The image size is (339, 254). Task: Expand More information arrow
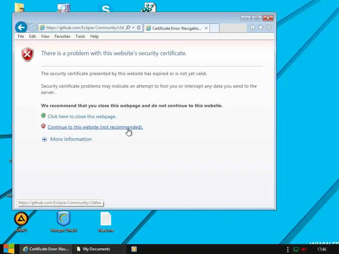[x=44, y=140]
